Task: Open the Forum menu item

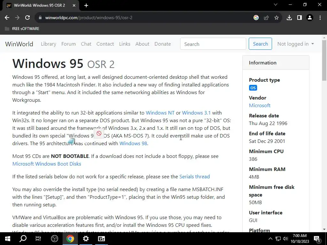Action: (x=68, y=44)
